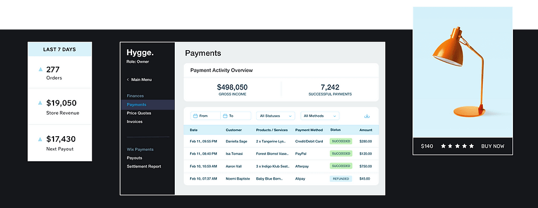The width and height of the screenshot is (538, 208).
Task: Click the Baby Blue Børn.. product
Action: pyautogui.click(x=269, y=179)
